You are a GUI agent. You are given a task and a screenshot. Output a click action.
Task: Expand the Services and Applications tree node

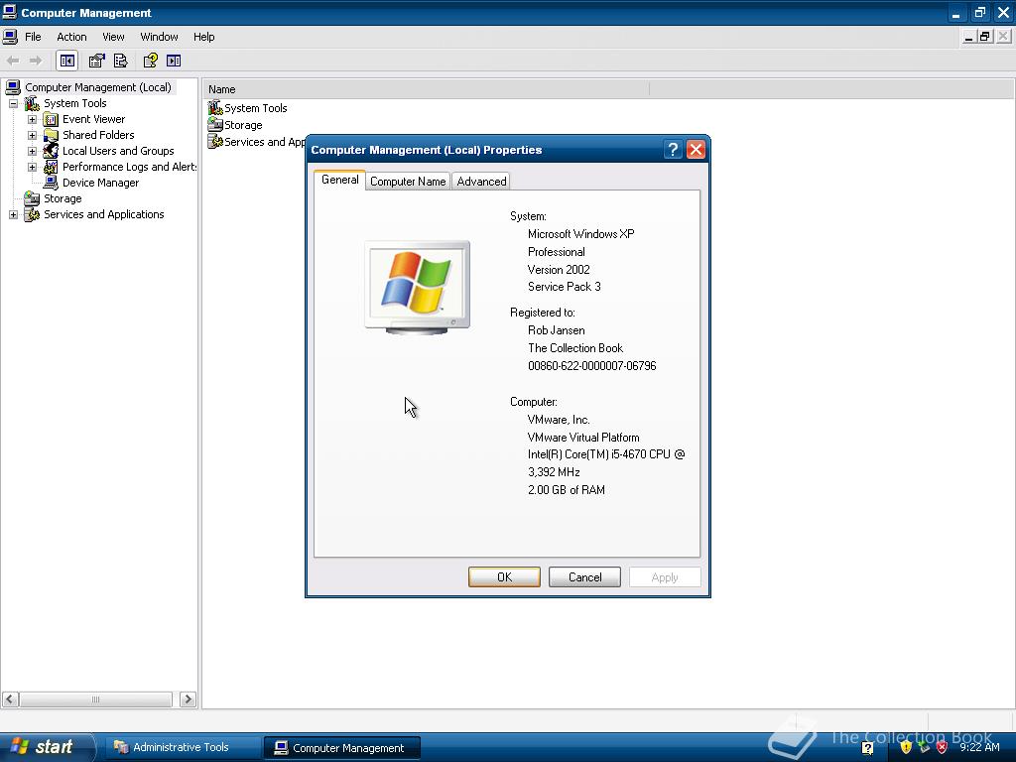click(x=13, y=214)
